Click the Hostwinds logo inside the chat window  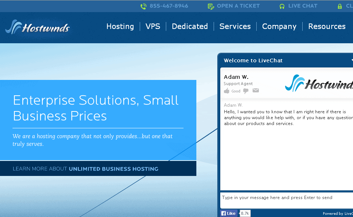[x=319, y=83]
